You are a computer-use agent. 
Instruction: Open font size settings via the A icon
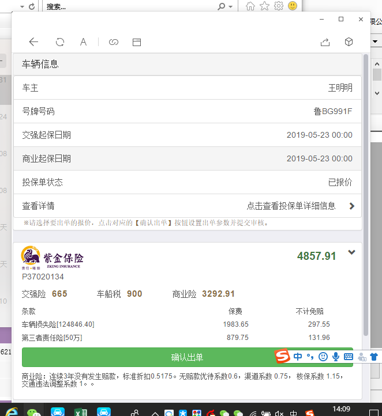click(x=83, y=42)
